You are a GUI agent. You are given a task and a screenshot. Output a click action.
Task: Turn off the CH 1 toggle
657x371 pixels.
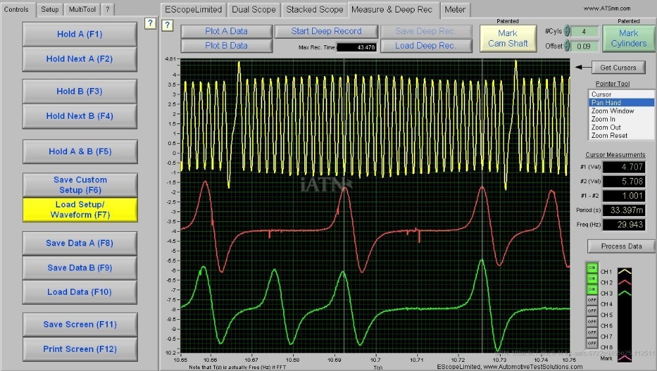point(591,268)
